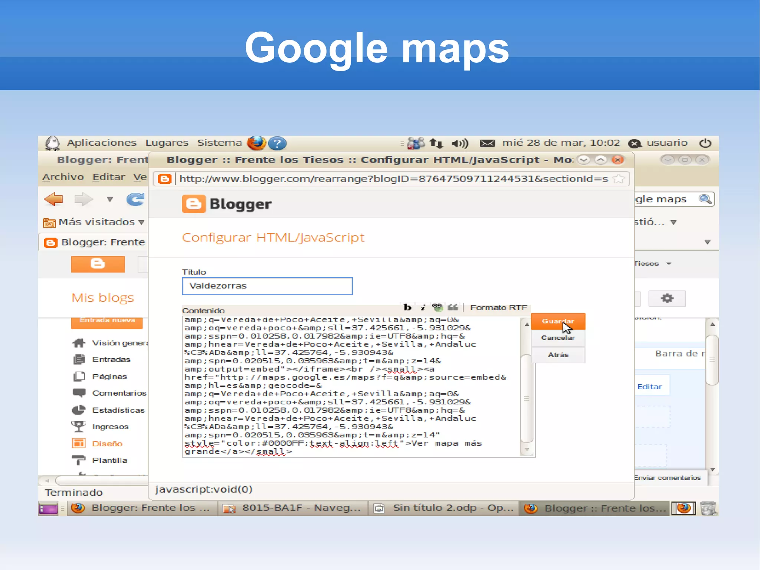
Task: Click the settings gear button in Blogger page
Action: click(x=667, y=298)
